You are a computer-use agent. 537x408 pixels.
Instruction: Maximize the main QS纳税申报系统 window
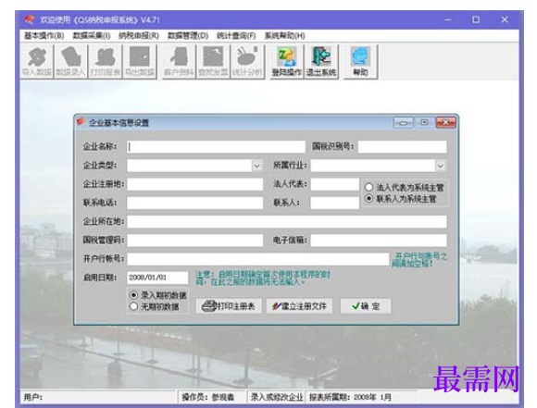(x=476, y=19)
